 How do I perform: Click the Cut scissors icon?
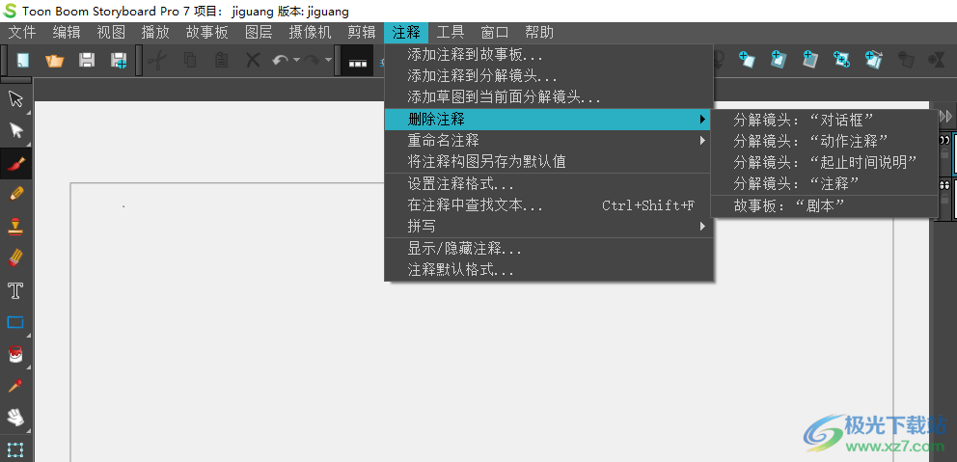[x=157, y=60]
